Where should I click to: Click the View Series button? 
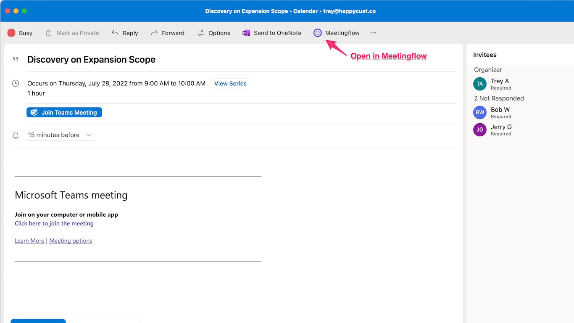pos(230,83)
